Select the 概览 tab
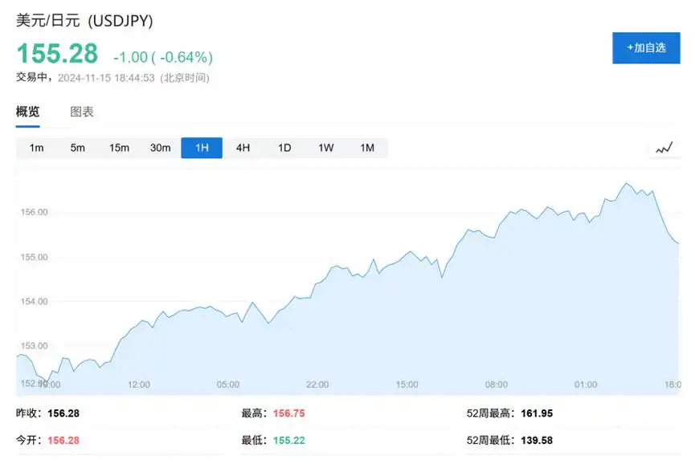Image resolution: width=695 pixels, height=468 pixels. pos(27,112)
